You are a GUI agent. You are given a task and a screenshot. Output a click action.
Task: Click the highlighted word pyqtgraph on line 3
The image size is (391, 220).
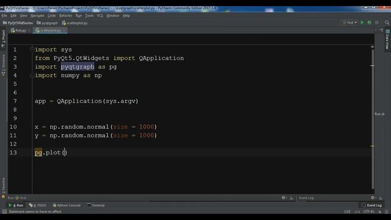[78, 67]
